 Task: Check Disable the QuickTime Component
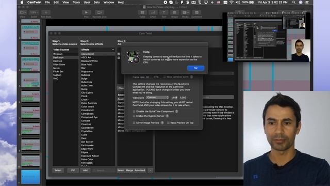[x=134, y=112]
